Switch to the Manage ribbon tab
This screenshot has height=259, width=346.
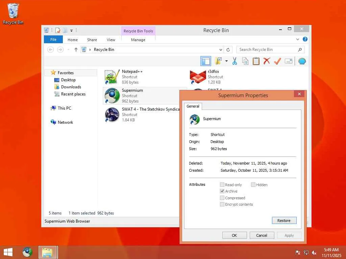tap(138, 40)
